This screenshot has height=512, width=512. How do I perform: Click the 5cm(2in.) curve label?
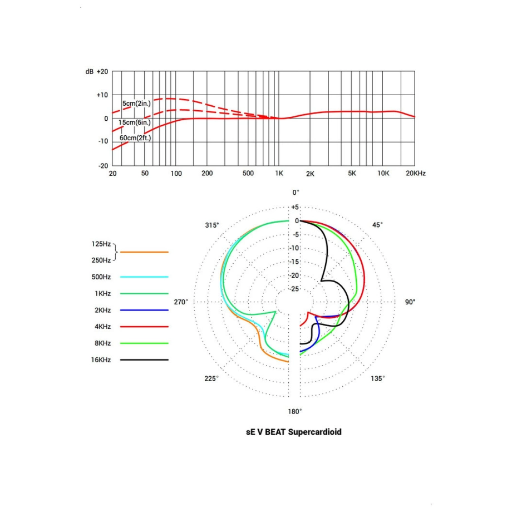pos(136,104)
